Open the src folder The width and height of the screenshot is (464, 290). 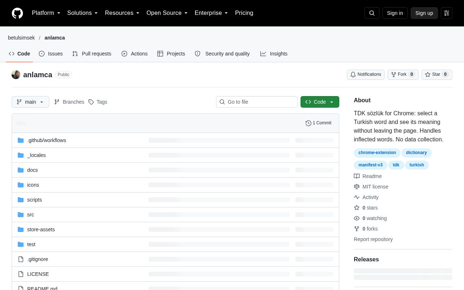pos(30,215)
